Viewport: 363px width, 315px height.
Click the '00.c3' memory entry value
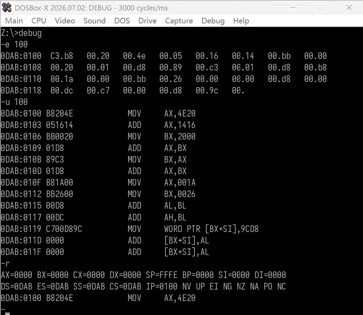pyautogui.click(x=207, y=68)
